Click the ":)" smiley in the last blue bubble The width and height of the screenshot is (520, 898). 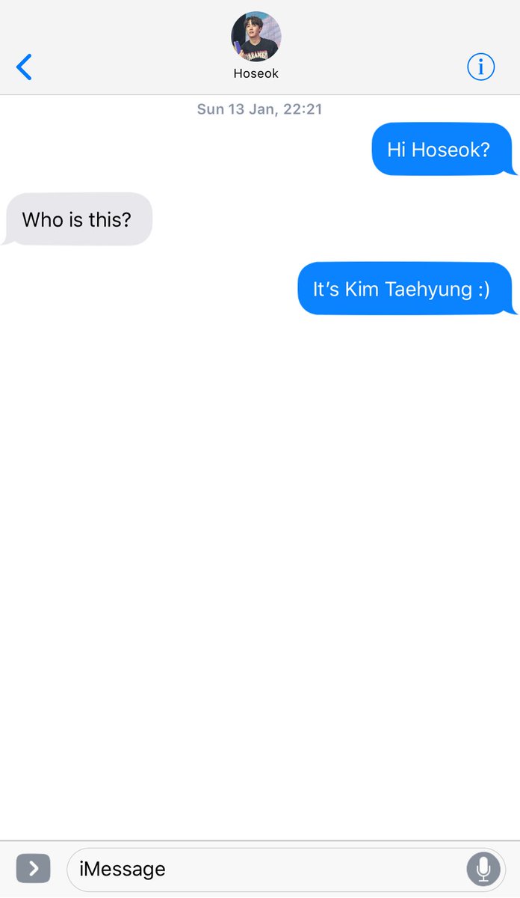click(x=484, y=290)
